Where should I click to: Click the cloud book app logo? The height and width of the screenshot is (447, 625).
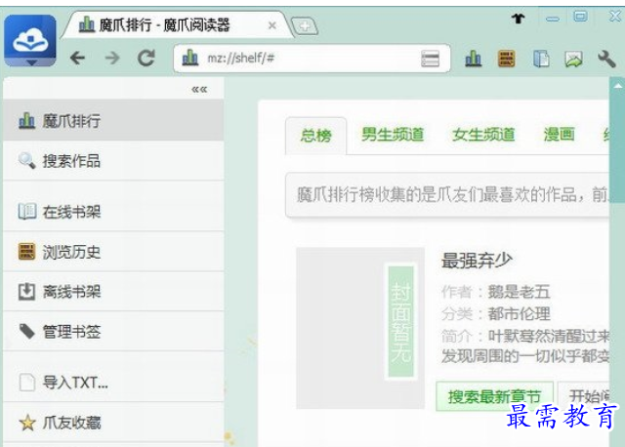point(30,38)
